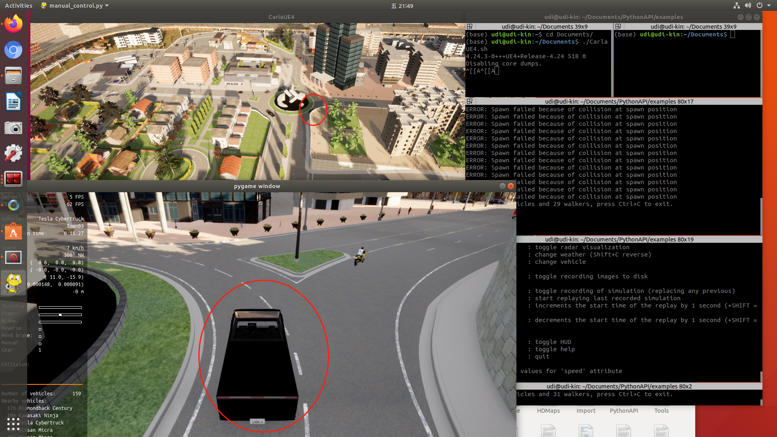Open the manual_control.py app menu dropdown
This screenshot has height=437, width=777.
tap(75, 6)
